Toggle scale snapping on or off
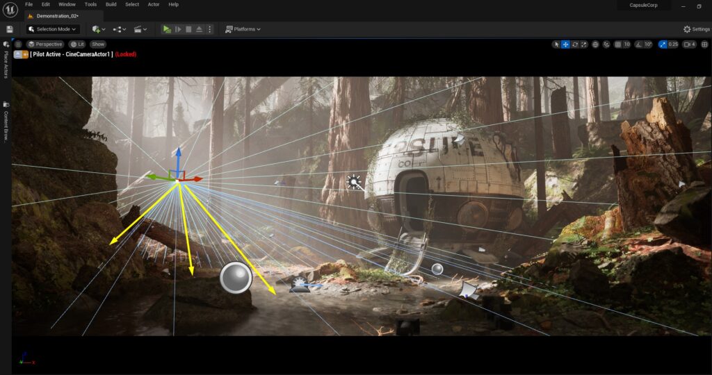This screenshot has width=712, height=375. (x=663, y=44)
